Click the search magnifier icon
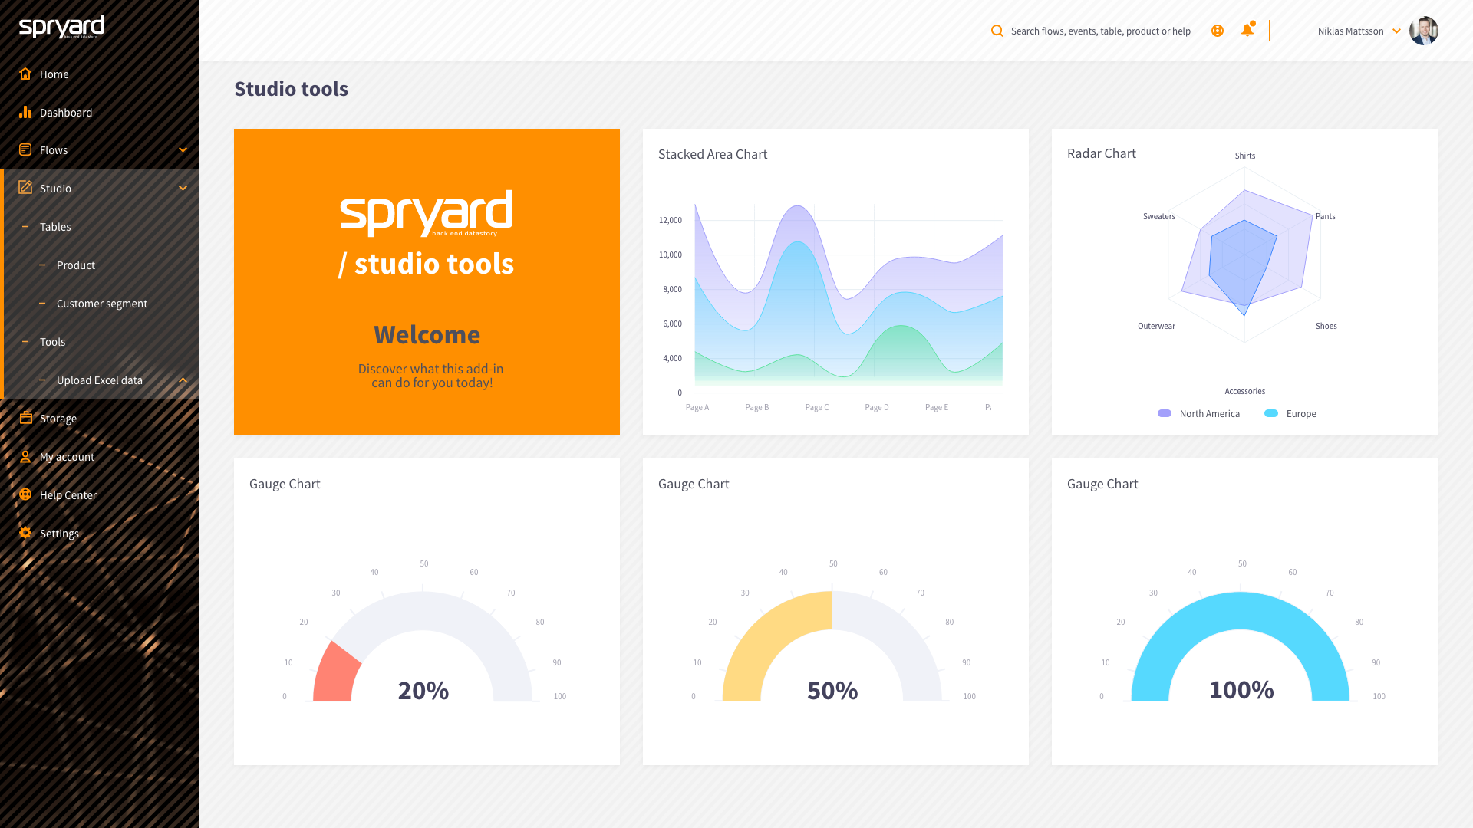Image resolution: width=1473 pixels, height=828 pixels. [997, 31]
